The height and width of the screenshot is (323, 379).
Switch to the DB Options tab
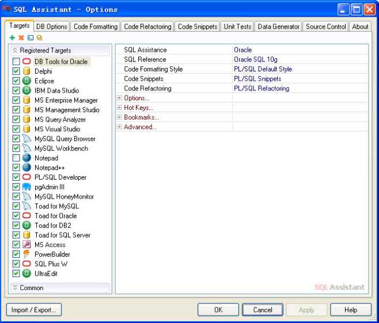[x=51, y=26]
